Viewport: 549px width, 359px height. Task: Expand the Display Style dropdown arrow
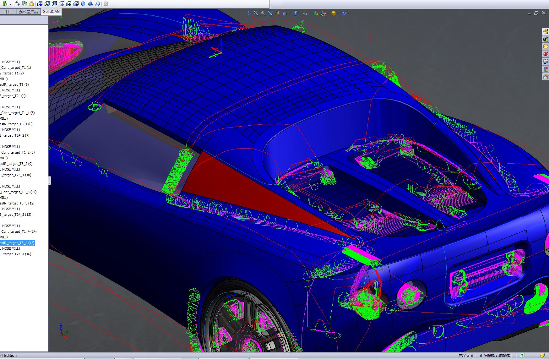pyautogui.click(x=300, y=14)
